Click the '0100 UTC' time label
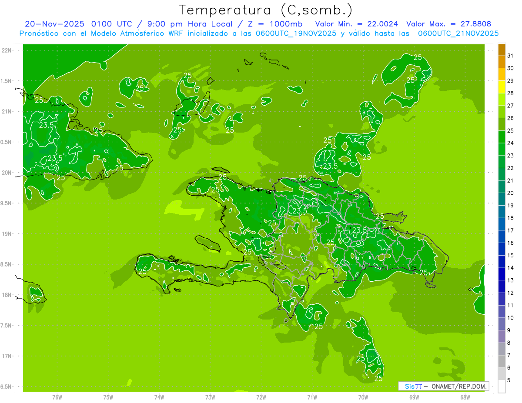The image size is (522, 403). coord(112,24)
